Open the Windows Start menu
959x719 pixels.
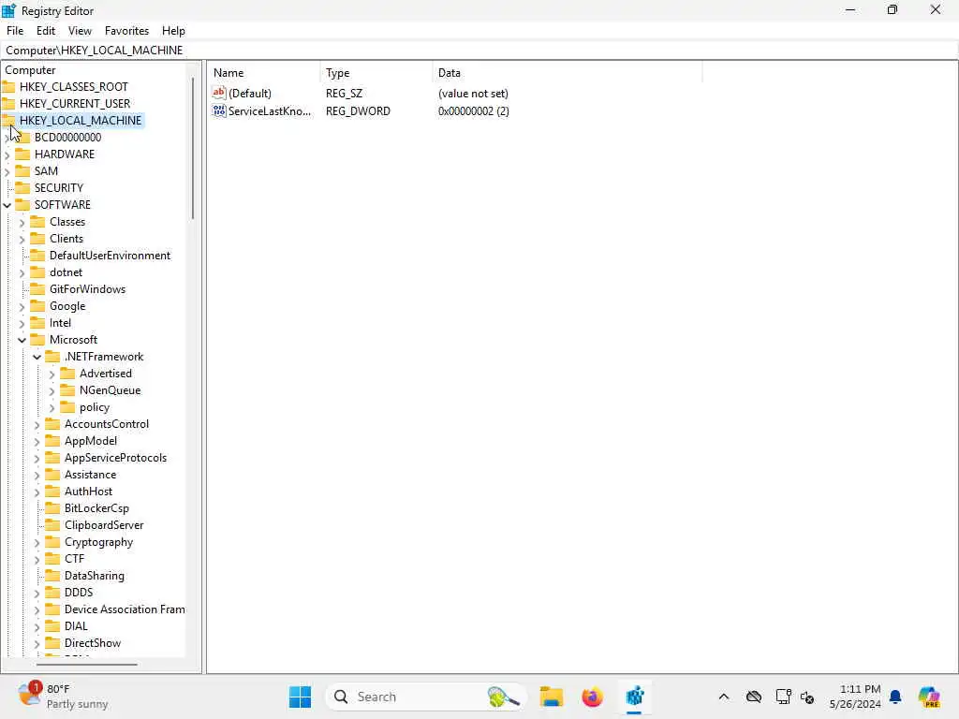(x=300, y=697)
